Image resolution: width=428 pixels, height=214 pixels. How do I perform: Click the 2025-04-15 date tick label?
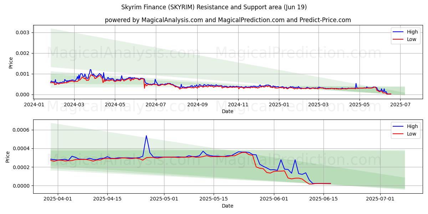[x=107, y=199]
